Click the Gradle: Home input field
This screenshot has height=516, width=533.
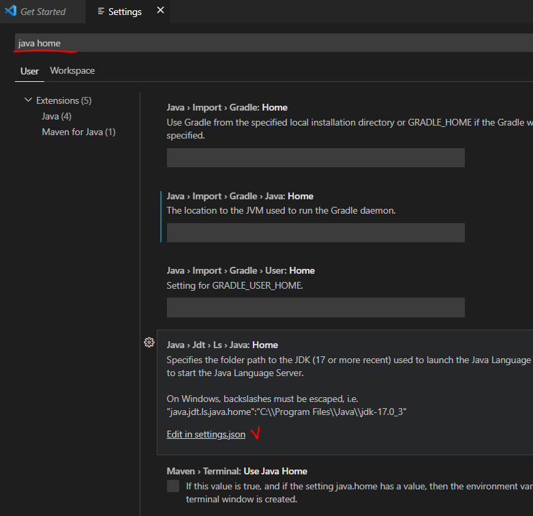pyautogui.click(x=316, y=158)
